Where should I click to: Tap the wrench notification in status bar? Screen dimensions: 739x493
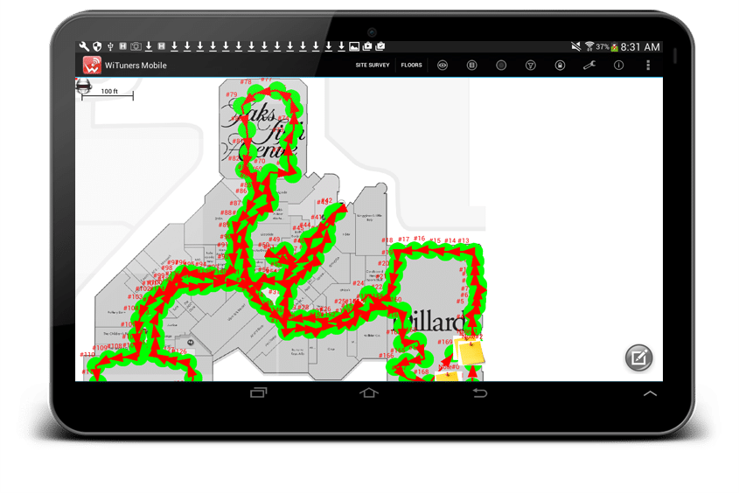(x=84, y=46)
